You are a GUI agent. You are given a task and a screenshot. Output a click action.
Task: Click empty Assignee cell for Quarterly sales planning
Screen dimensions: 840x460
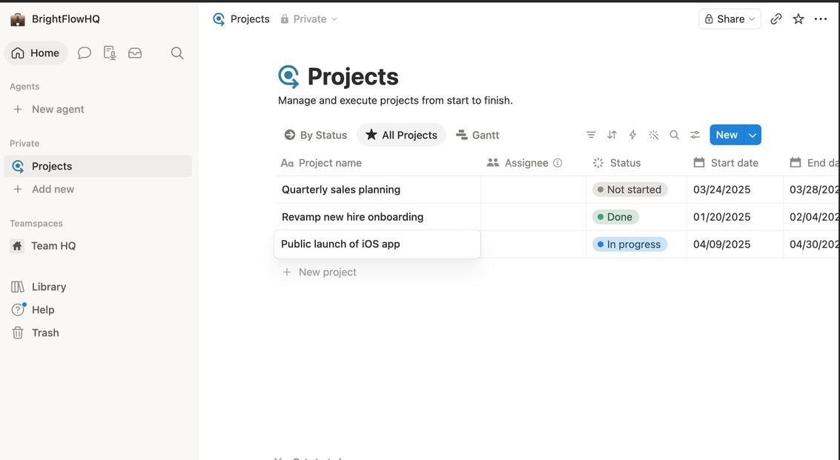pos(534,190)
